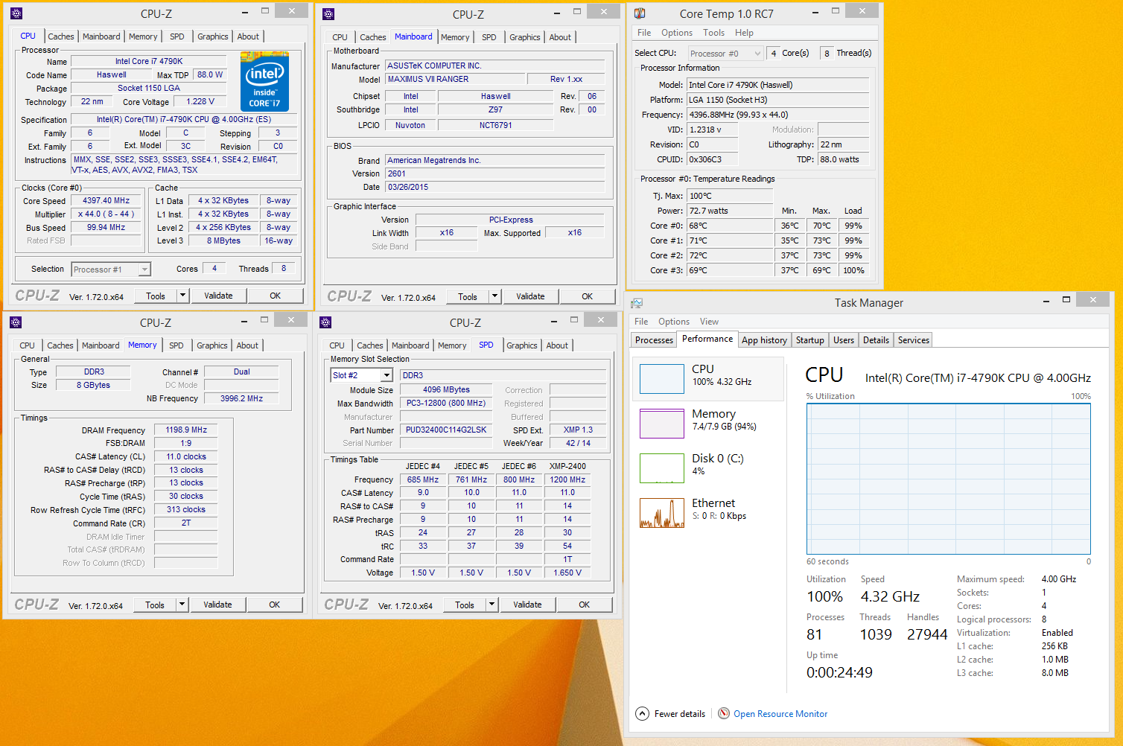This screenshot has width=1123, height=746.
Task: Switch to the Processes tab in Task Manager
Action: 654,340
